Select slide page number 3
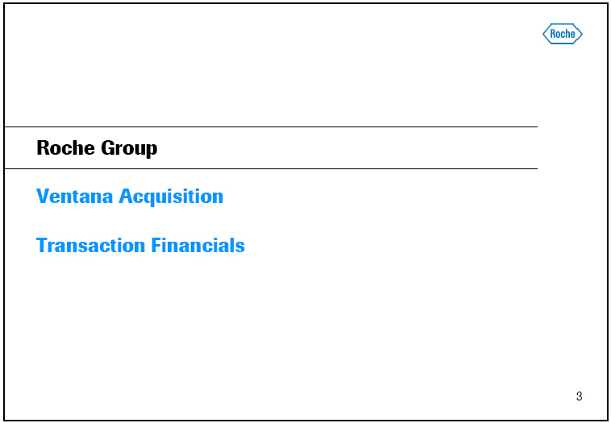 579,396
